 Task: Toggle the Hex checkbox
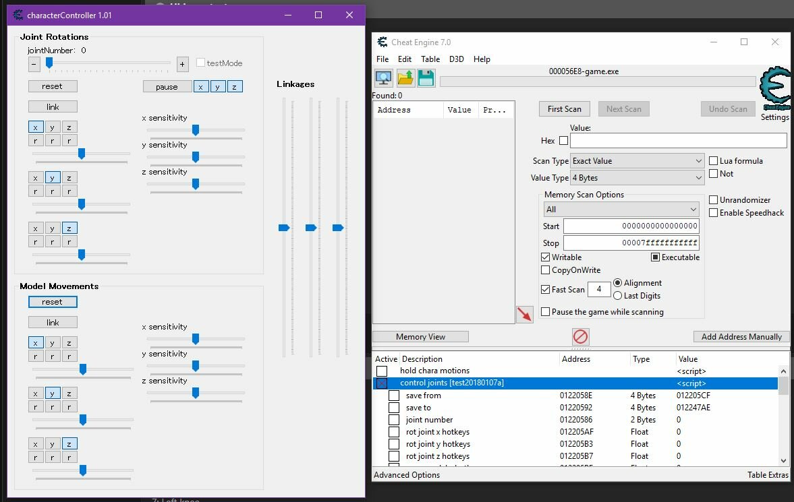click(x=563, y=141)
